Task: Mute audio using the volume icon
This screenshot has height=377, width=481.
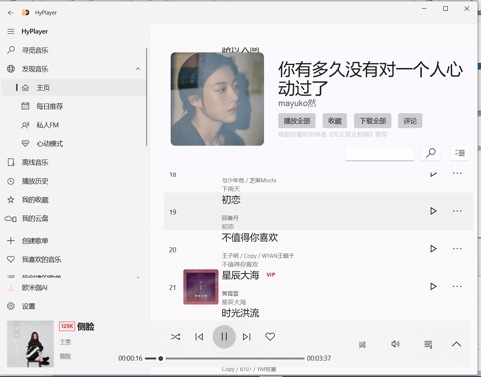Action: coord(395,344)
